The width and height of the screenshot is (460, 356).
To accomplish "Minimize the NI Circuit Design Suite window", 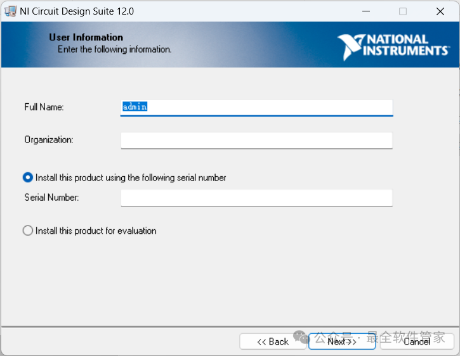I will pos(366,11).
